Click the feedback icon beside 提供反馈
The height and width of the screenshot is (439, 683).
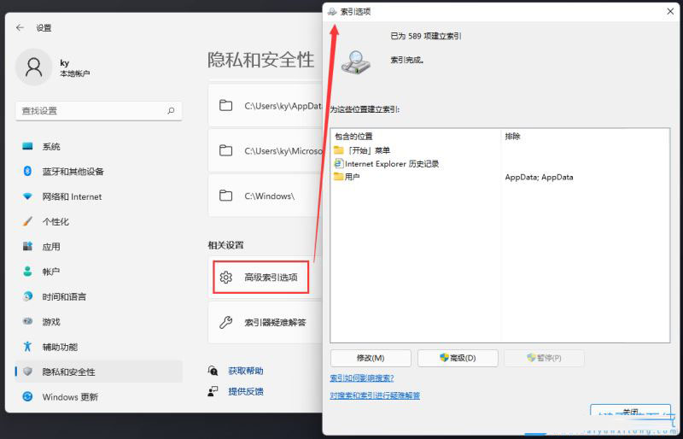click(x=213, y=391)
